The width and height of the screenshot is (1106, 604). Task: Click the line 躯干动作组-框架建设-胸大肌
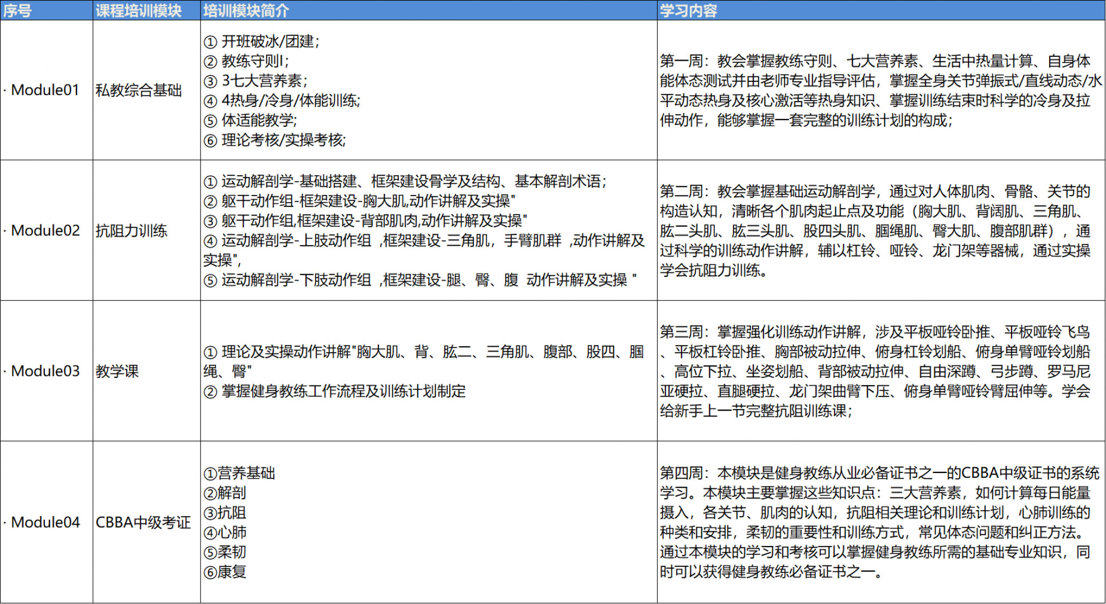(x=359, y=201)
